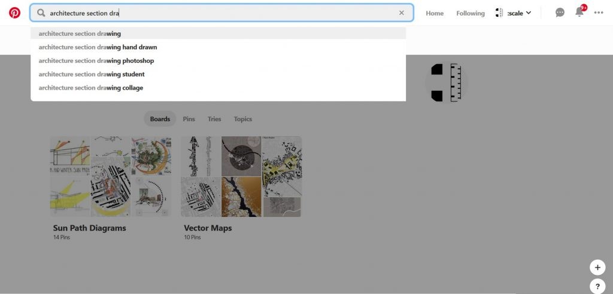The width and height of the screenshot is (613, 294).
Task: Open the Following link
Action: click(471, 13)
